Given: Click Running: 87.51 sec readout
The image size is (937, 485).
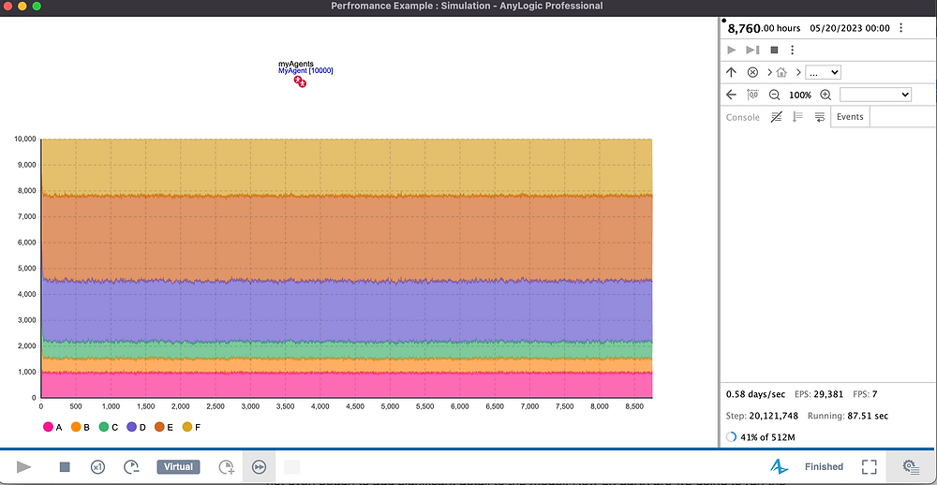Looking at the screenshot, I should tap(848, 416).
